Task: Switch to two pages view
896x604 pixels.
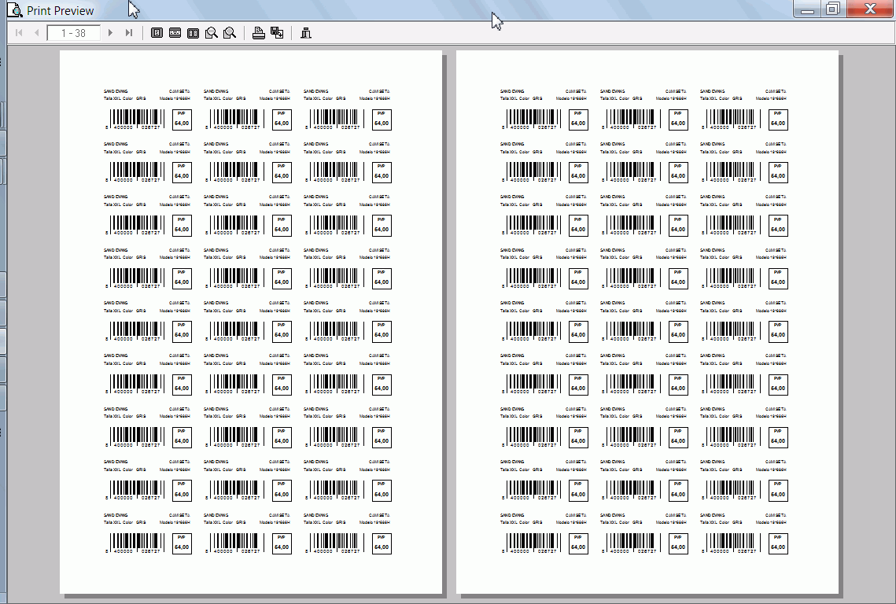Action: (194, 33)
